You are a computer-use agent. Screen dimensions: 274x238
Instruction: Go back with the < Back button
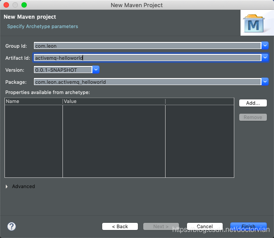(120, 226)
